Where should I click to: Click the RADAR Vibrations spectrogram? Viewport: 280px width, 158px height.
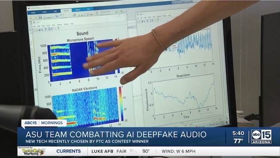tap(85, 107)
